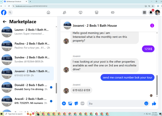Click Jovanni's avatar beside the phone number message

coord(66,91)
